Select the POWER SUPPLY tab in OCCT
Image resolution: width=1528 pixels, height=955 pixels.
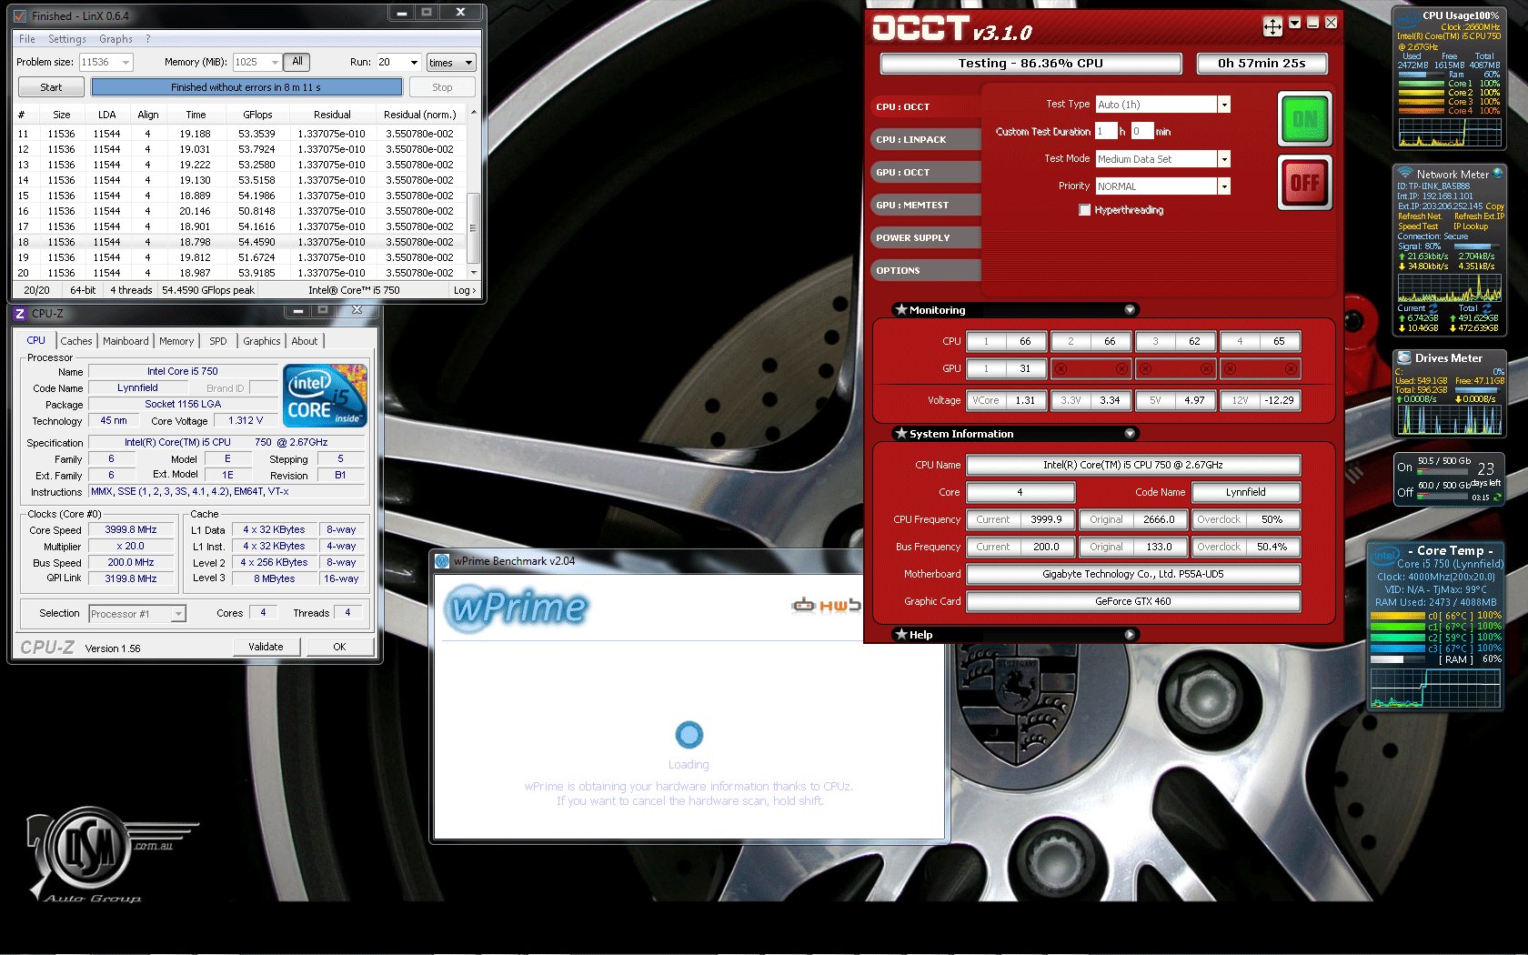(x=926, y=237)
